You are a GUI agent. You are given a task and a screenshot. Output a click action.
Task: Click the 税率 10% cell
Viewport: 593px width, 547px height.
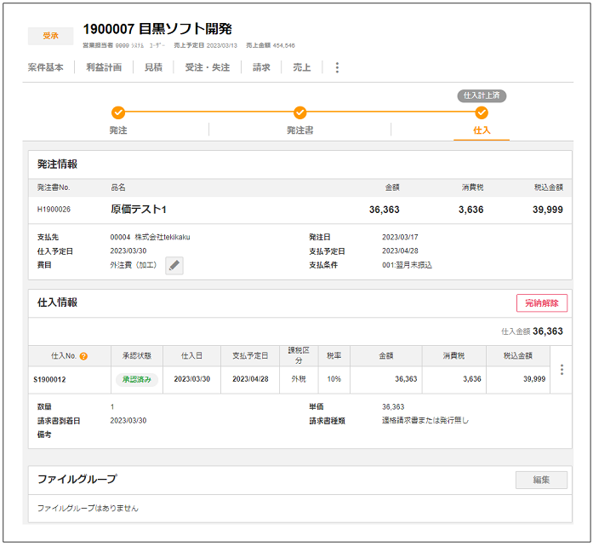tap(334, 379)
